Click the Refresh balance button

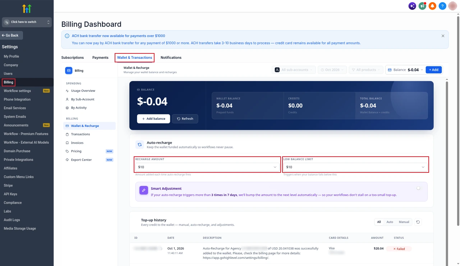[x=185, y=119]
